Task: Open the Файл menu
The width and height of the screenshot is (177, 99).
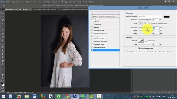Action: click(x=8, y=2)
